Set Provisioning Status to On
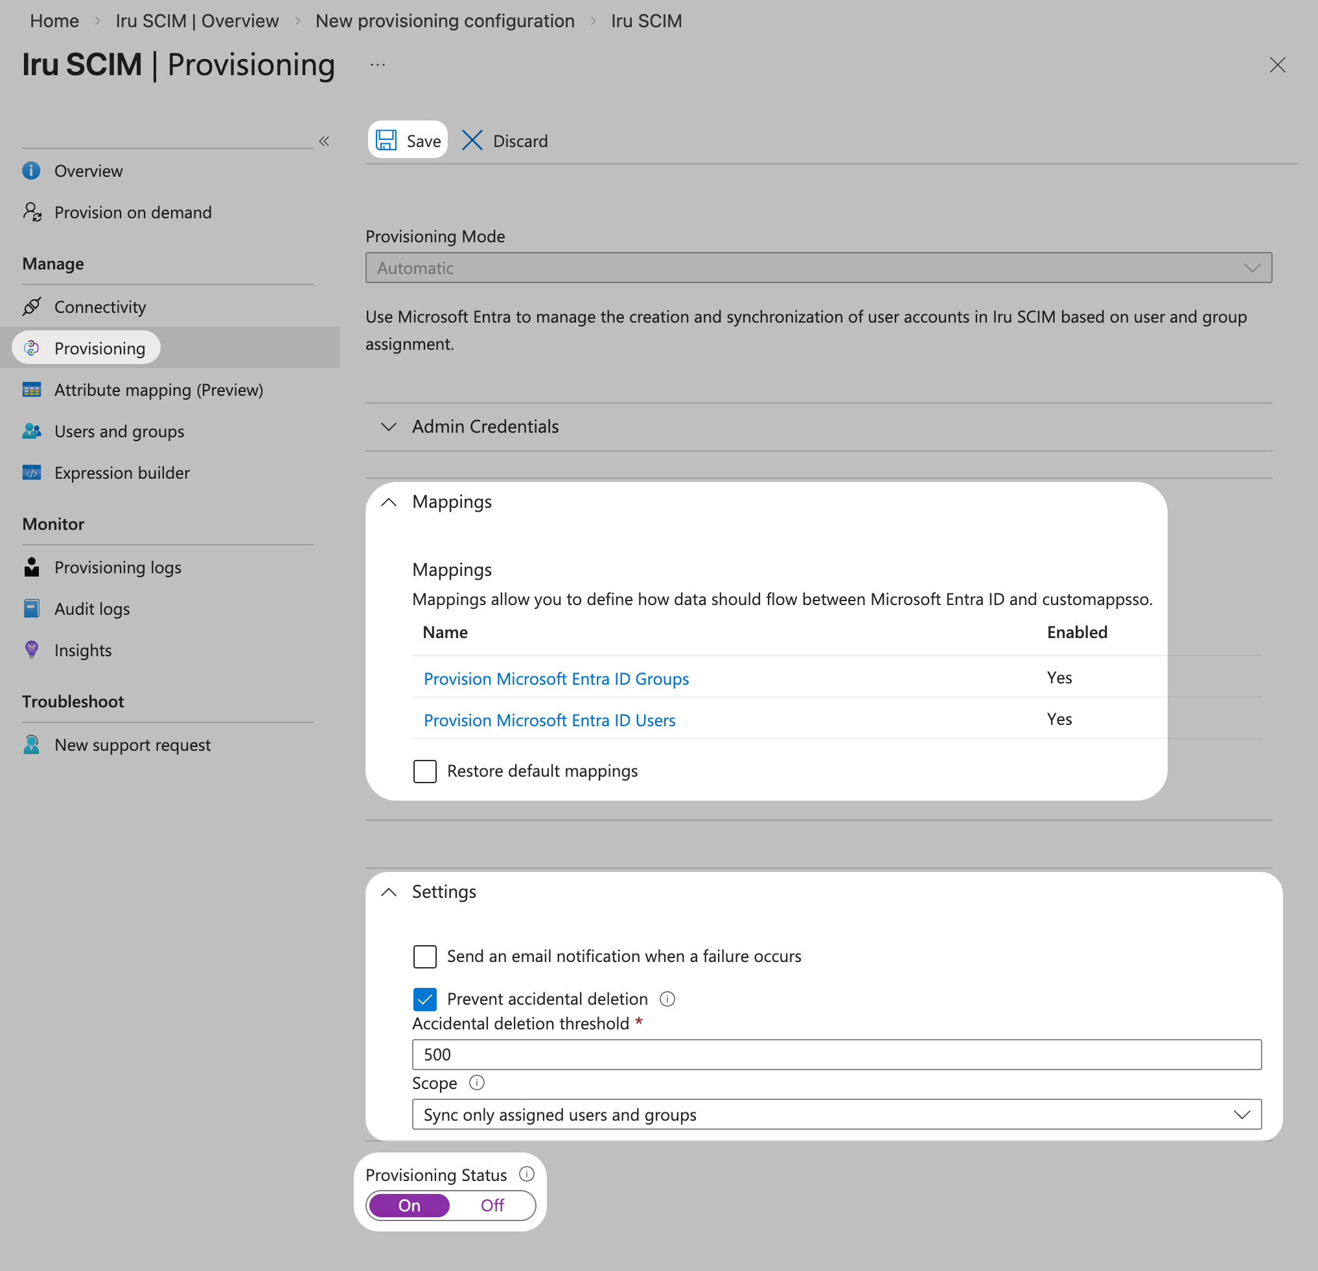Image resolution: width=1318 pixels, height=1271 pixels. [x=410, y=1205]
